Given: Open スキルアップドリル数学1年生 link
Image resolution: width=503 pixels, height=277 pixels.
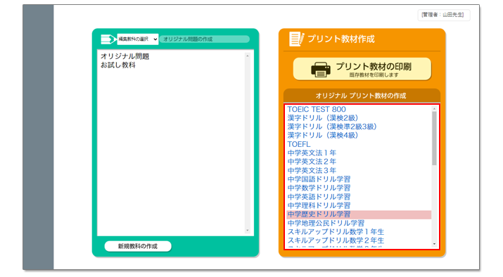Looking at the screenshot, I should [x=336, y=232].
